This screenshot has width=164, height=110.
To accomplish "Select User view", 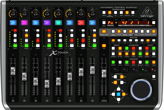I will (154, 31).
